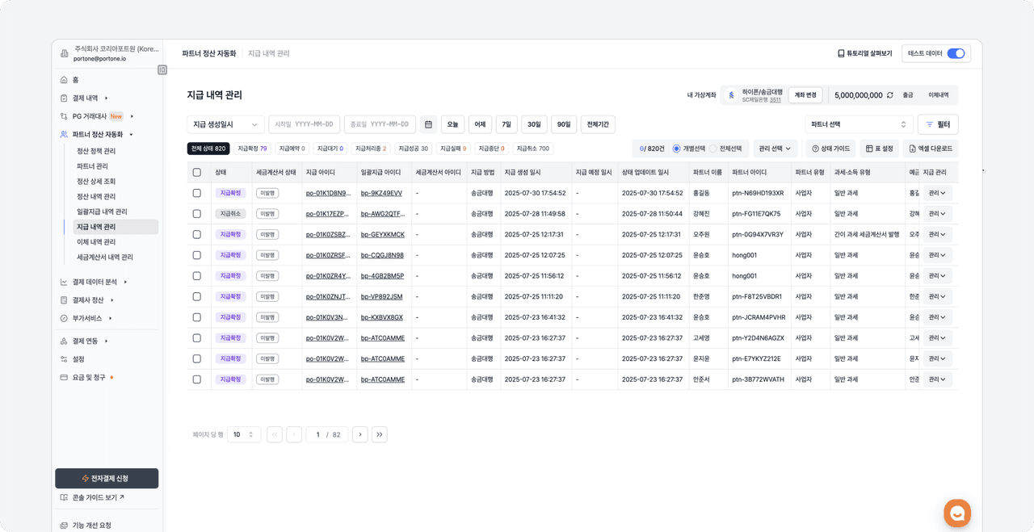This screenshot has height=532, width=1034.
Task: Check the select-all header checkbox
Action: [x=196, y=172]
